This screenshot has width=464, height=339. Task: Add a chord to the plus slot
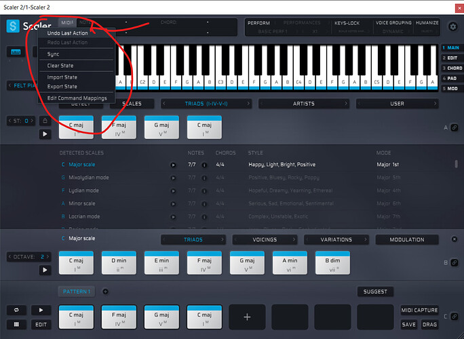point(247,317)
